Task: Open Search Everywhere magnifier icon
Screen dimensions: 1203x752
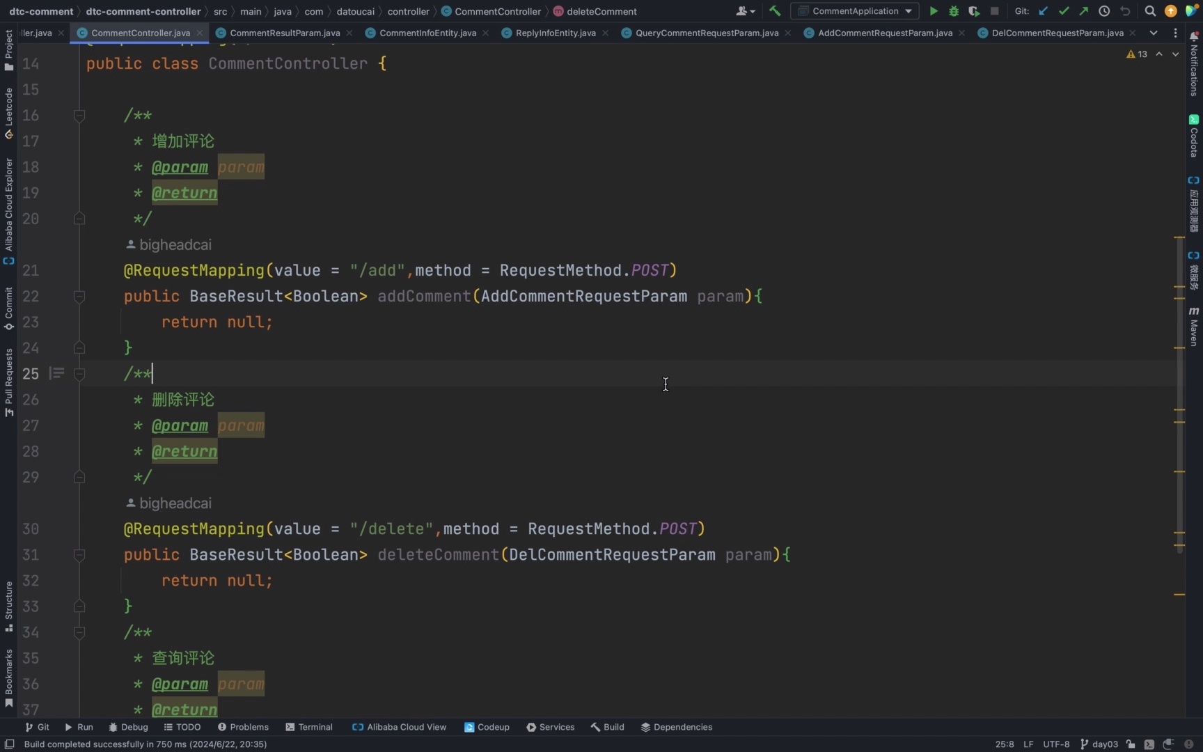Action: (1150, 11)
